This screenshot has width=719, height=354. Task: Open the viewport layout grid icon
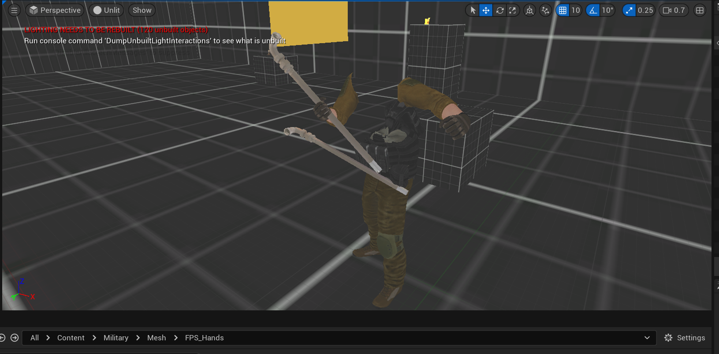(x=700, y=10)
